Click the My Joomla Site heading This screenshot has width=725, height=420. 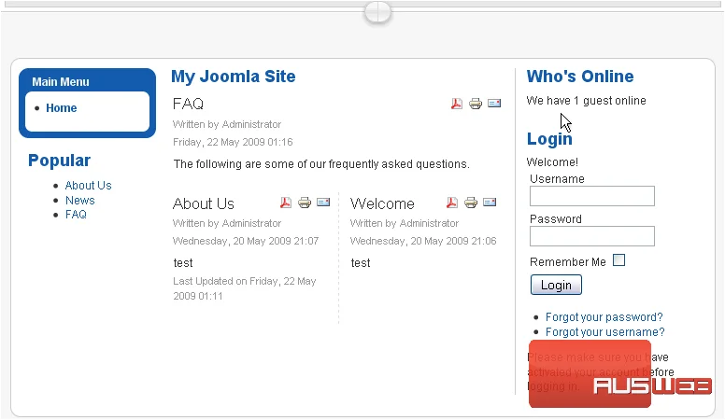coord(233,77)
